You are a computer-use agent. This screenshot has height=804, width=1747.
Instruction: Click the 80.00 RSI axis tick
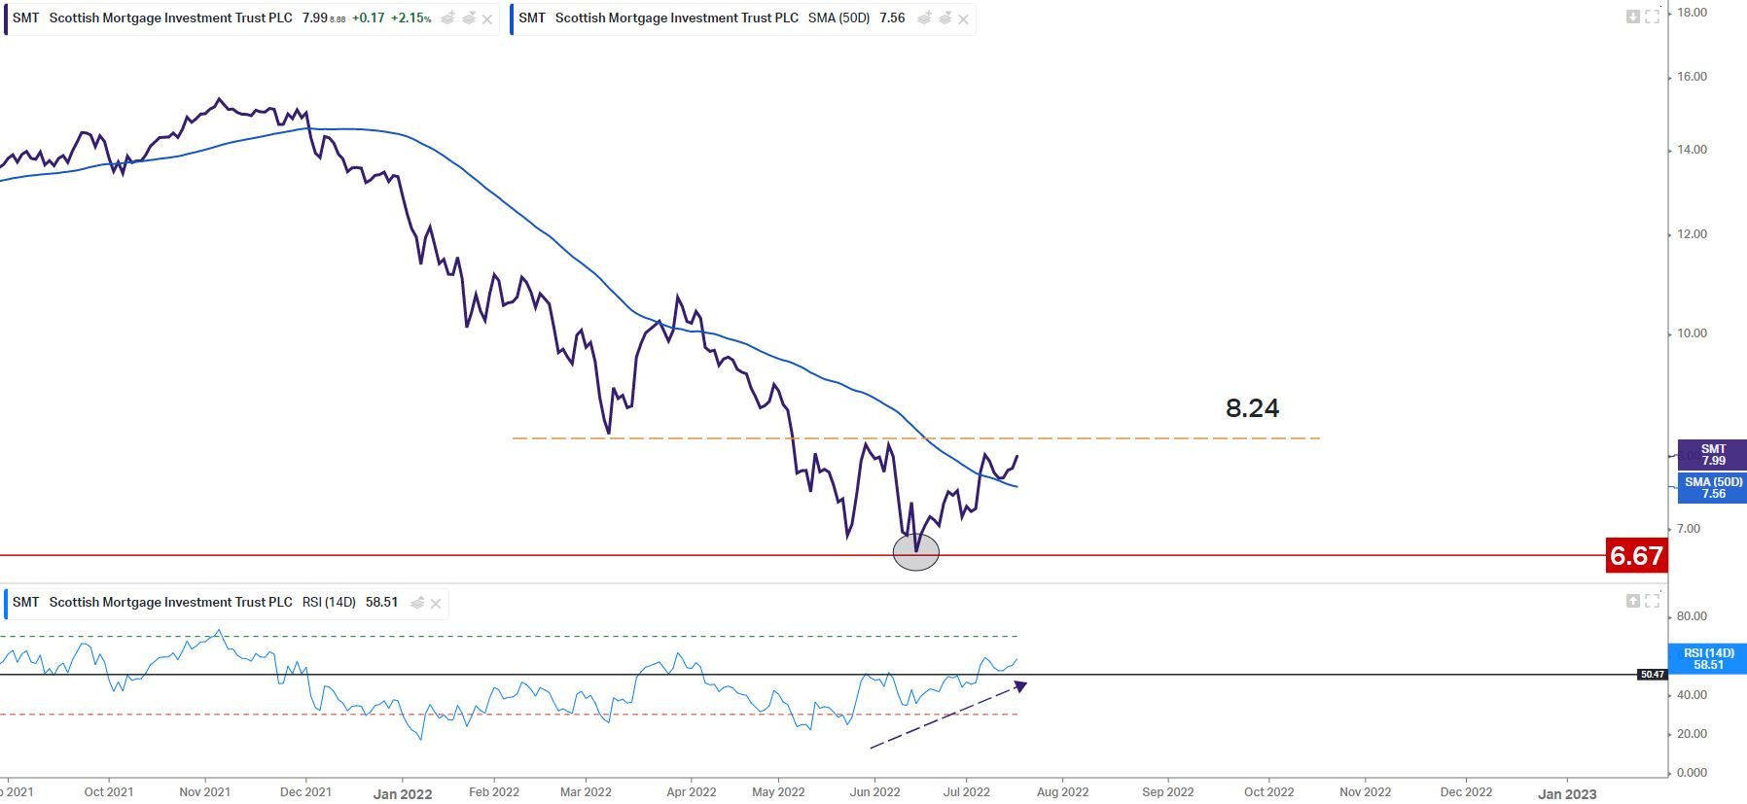pyautogui.click(x=1692, y=616)
